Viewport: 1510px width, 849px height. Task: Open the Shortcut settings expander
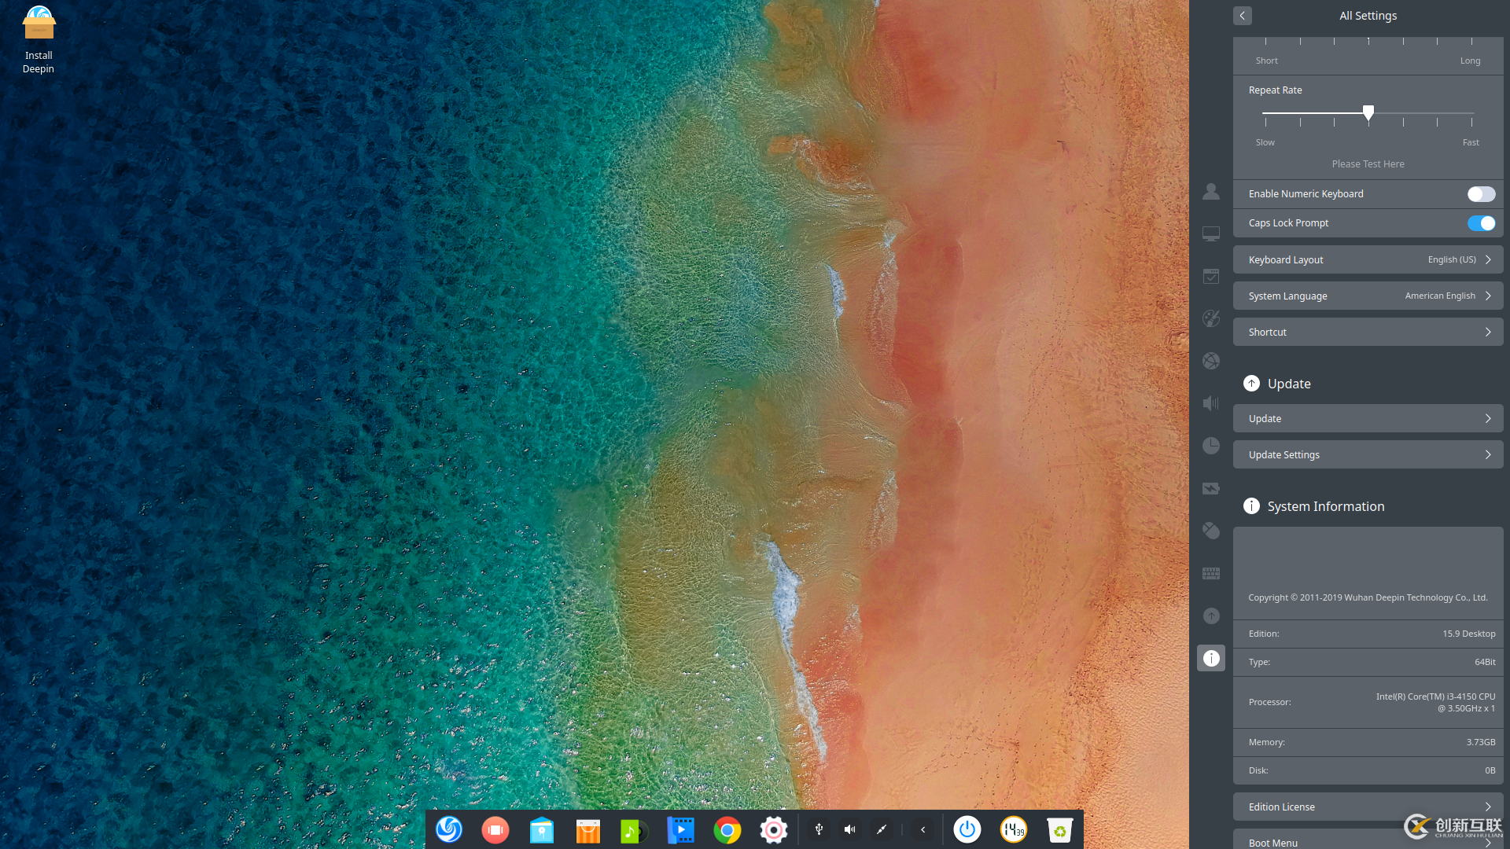(x=1368, y=332)
